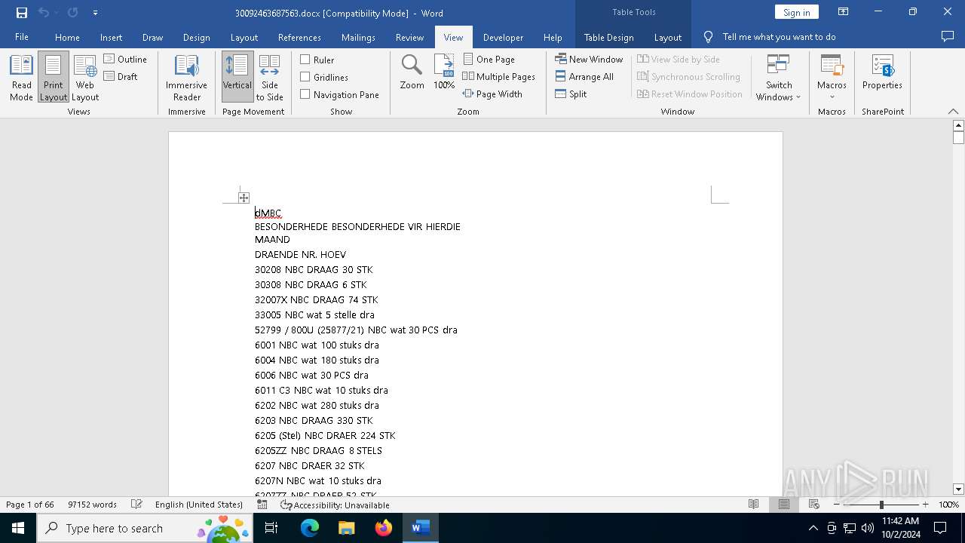
Task: Open Customize Quick Access Toolbar dropdown
Action: 95,13
